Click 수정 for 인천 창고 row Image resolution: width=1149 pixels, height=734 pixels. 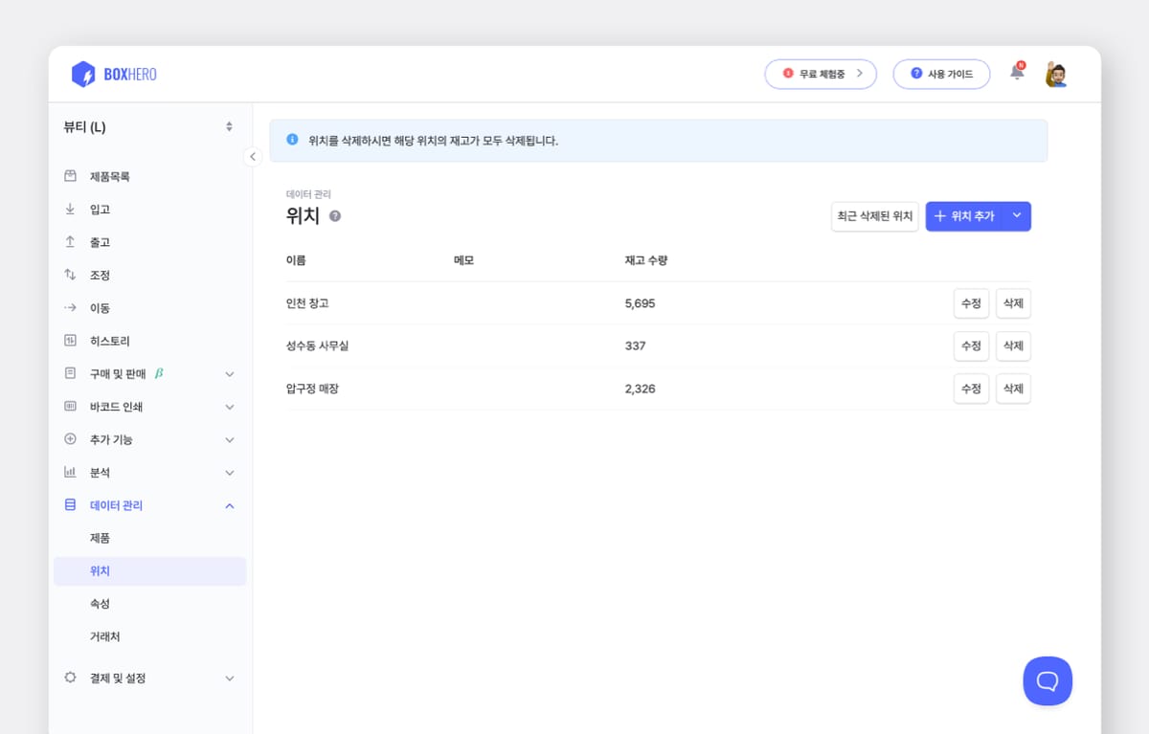coord(970,303)
